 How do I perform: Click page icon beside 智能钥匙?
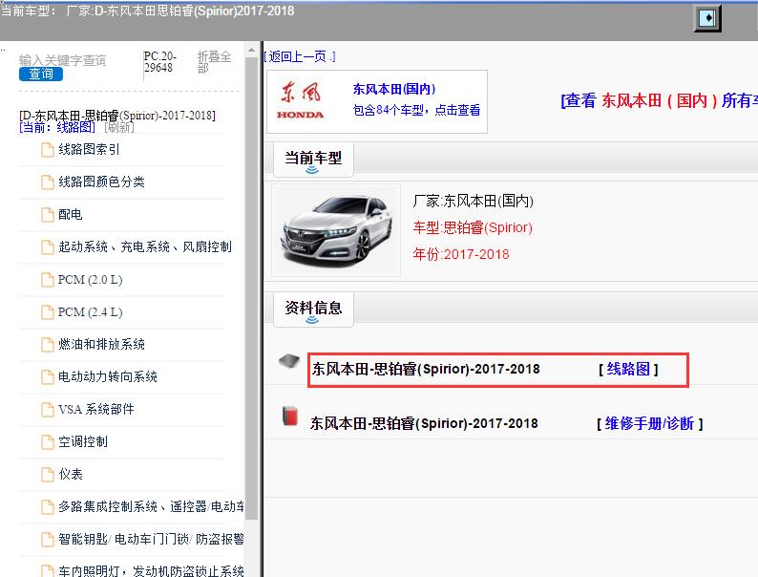48,540
